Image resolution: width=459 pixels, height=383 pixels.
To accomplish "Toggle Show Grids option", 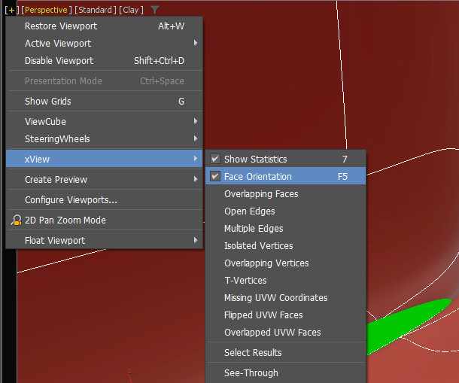I will (x=104, y=102).
